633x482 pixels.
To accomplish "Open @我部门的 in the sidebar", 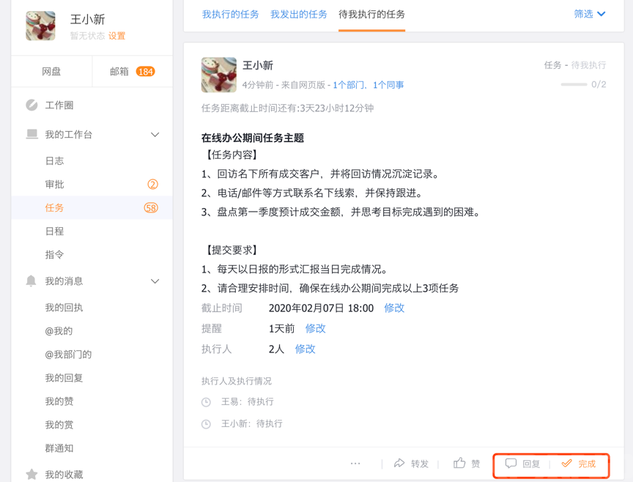I will point(68,355).
